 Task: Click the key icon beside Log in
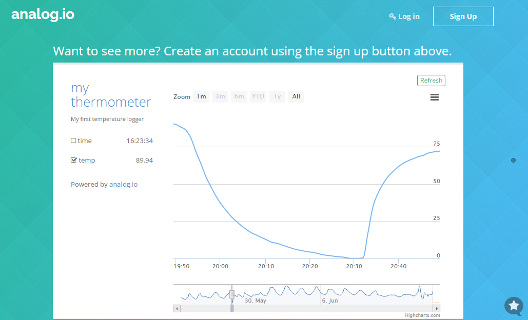(393, 16)
